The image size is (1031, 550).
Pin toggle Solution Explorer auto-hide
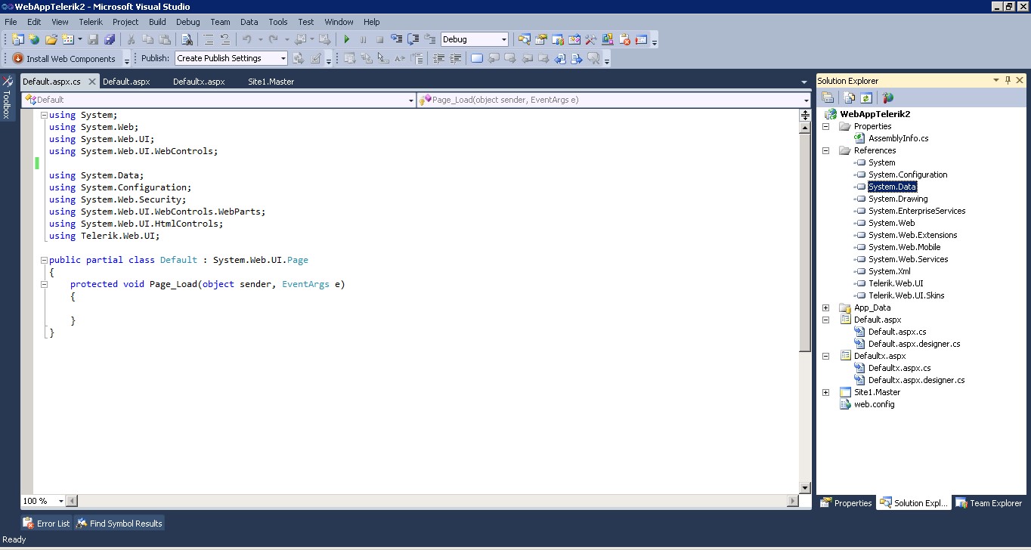[1008, 80]
